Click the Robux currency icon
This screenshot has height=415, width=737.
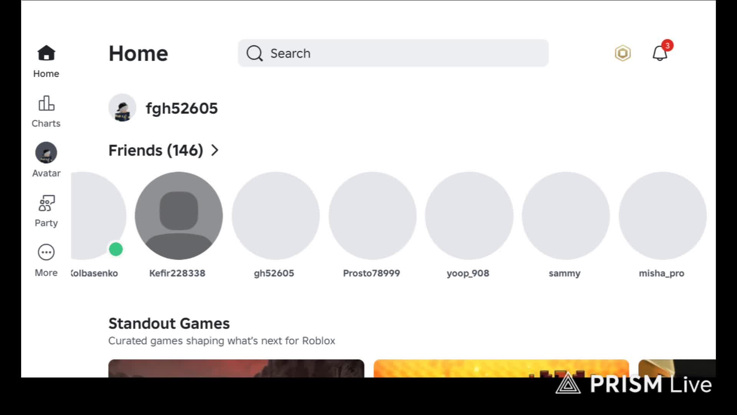(623, 53)
